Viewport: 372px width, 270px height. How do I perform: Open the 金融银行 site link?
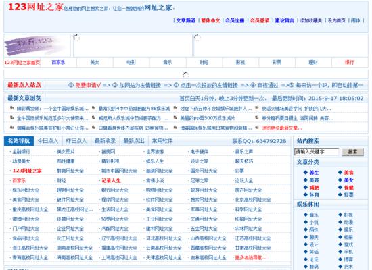click(22, 152)
